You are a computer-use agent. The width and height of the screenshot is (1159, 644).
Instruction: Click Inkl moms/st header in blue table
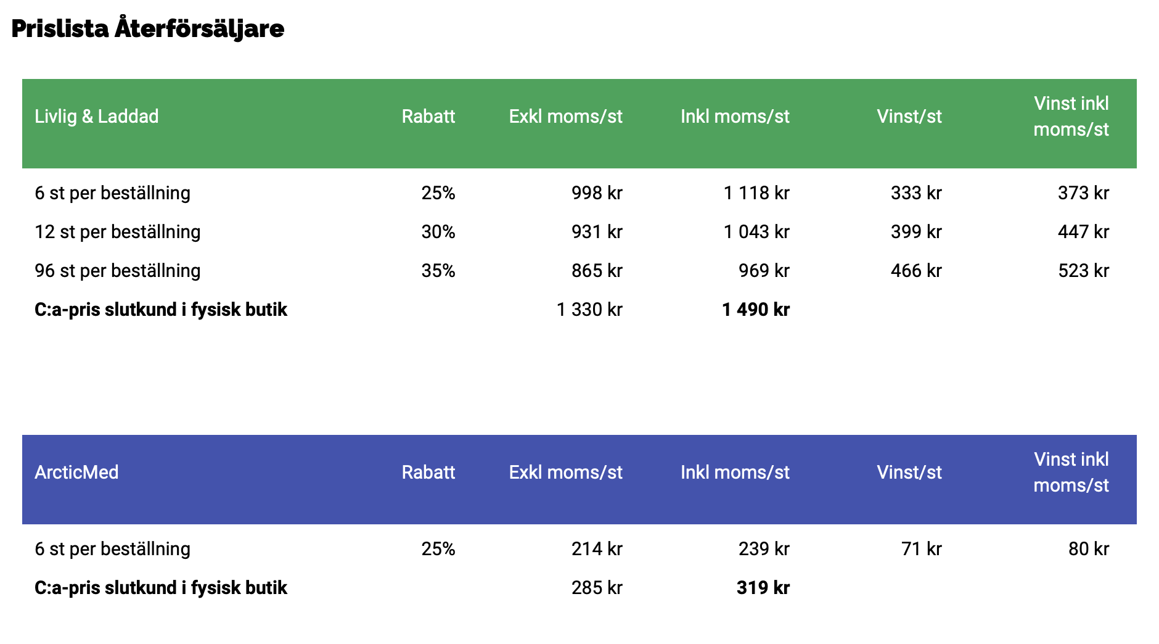point(735,472)
